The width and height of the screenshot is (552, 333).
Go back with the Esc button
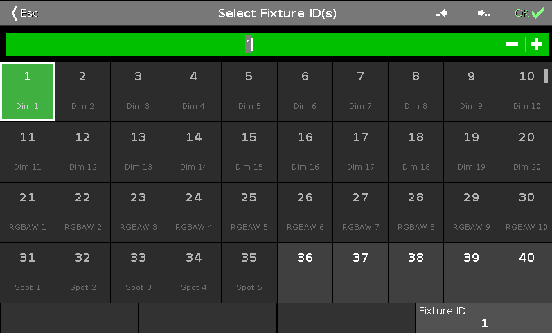[x=25, y=13]
